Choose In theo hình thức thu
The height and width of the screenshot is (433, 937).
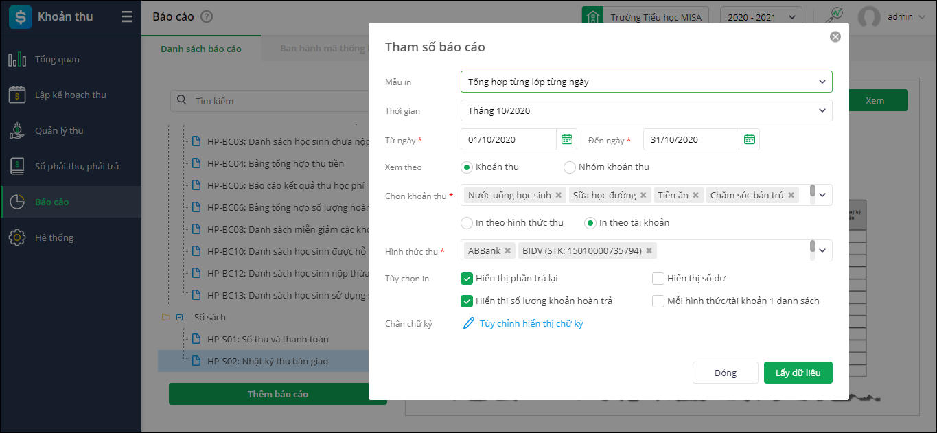(467, 222)
